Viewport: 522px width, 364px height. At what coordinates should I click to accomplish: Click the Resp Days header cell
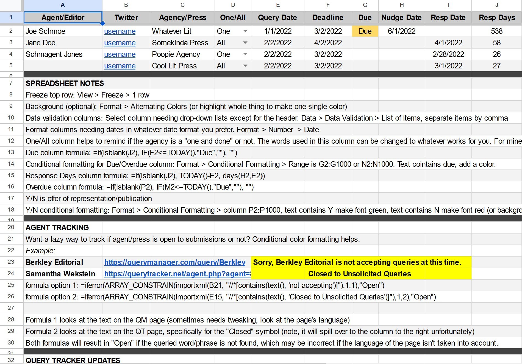497,18
